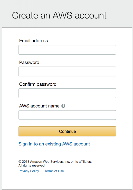
Task: Click the Confirm password label text
Action: (x=38, y=84)
